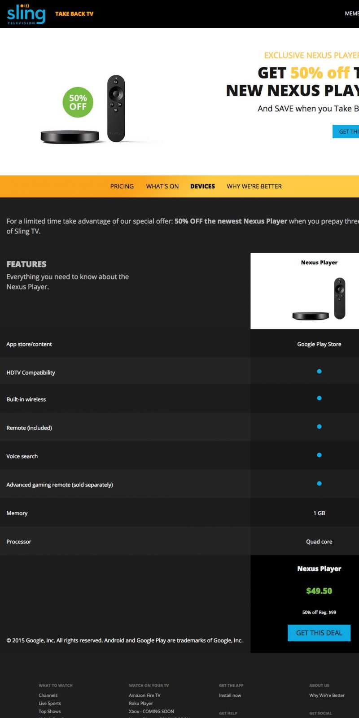Select the Devices tab
359x718 pixels.
pyautogui.click(x=202, y=186)
